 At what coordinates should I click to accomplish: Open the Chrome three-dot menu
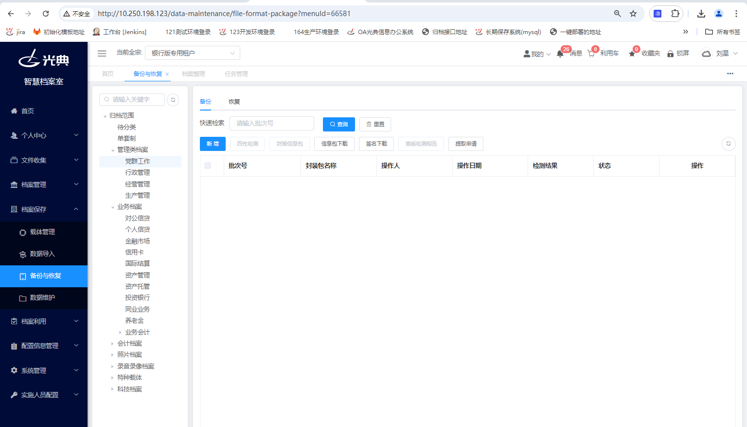tap(736, 14)
